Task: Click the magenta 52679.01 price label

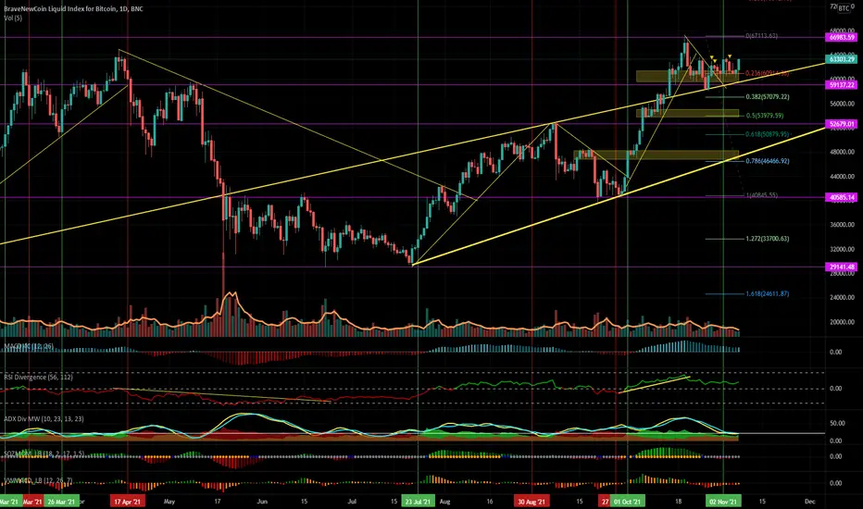Action: tap(842, 124)
